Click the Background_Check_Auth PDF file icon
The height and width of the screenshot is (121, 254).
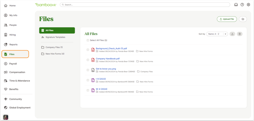93,50
